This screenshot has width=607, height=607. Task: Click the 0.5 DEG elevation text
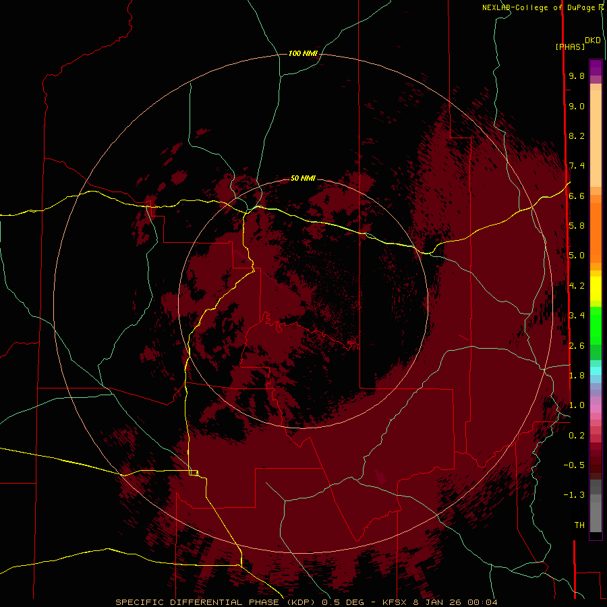coord(345,602)
